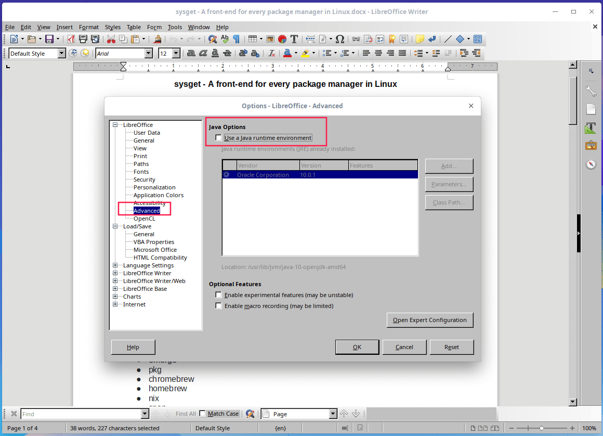603x436 pixels.
Task: Expand the Load/Save section
Action: click(x=115, y=226)
